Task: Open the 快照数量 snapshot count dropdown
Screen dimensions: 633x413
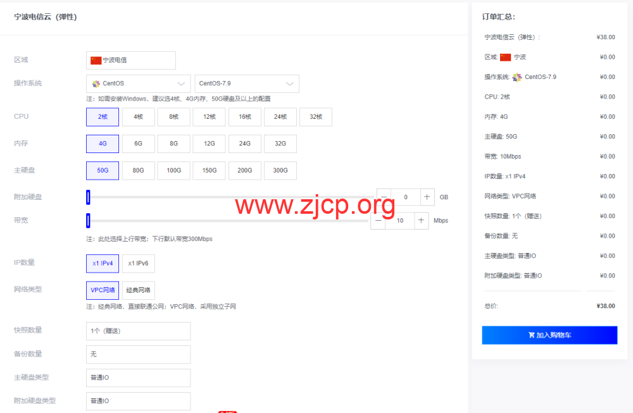Action: [x=138, y=331]
